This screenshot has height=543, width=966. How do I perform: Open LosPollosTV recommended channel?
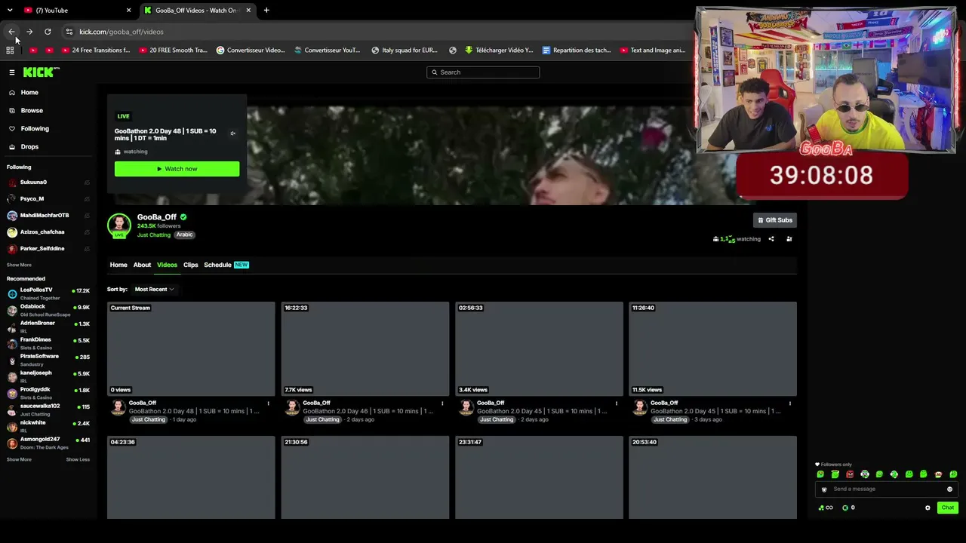tap(48, 293)
